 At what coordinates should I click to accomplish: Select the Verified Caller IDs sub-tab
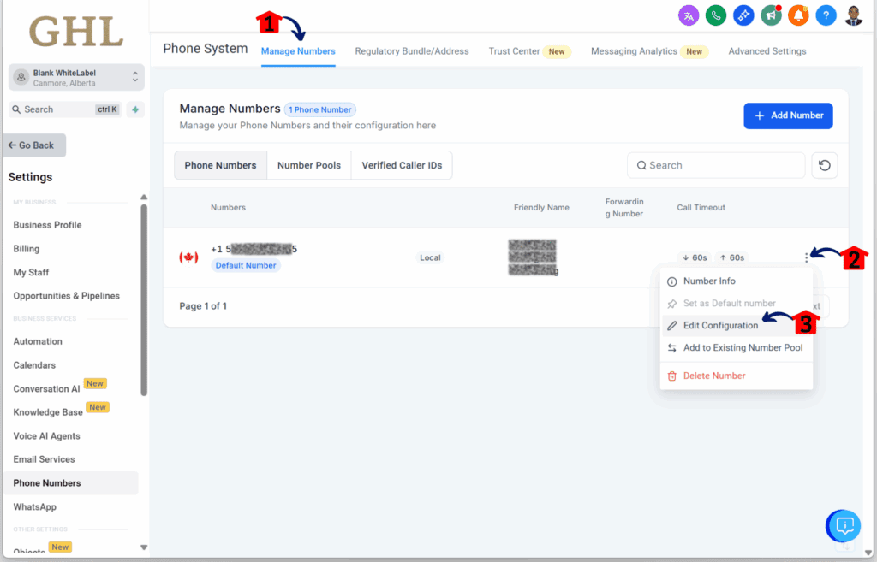[x=402, y=165]
